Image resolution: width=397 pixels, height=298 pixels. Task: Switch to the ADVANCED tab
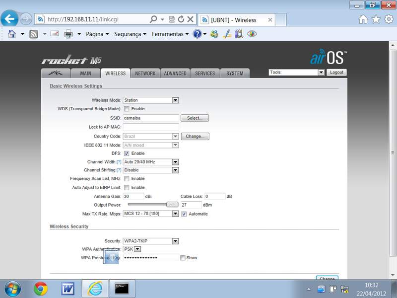(175, 74)
